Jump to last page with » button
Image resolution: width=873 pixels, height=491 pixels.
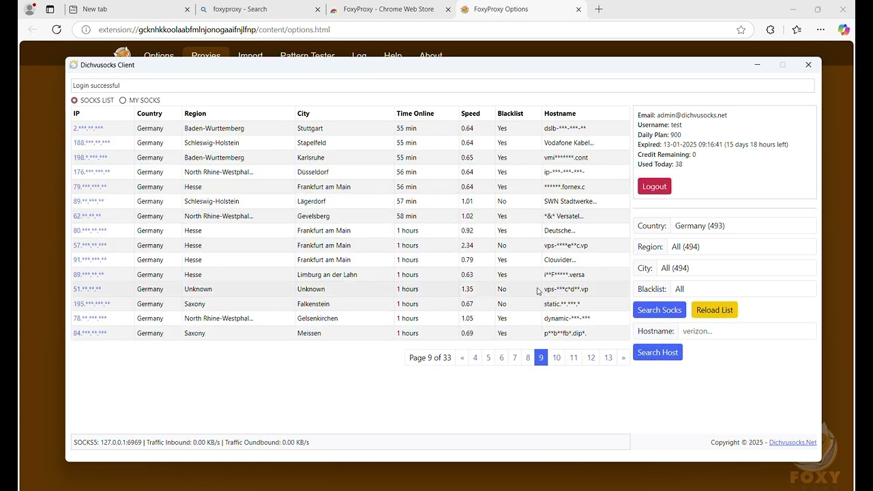point(623,358)
